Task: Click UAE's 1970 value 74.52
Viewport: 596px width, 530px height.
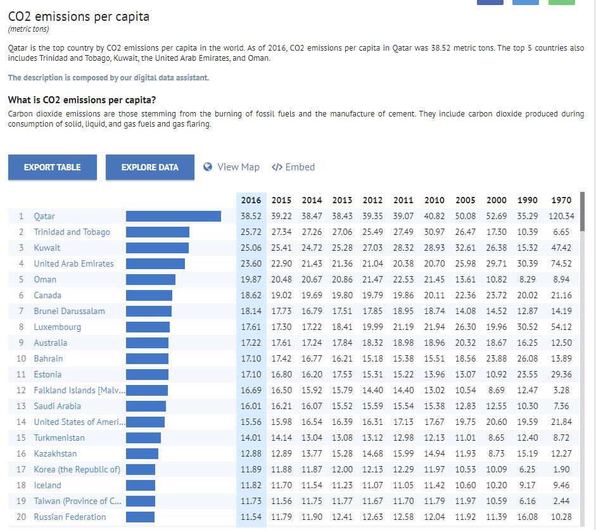Action: (x=561, y=263)
